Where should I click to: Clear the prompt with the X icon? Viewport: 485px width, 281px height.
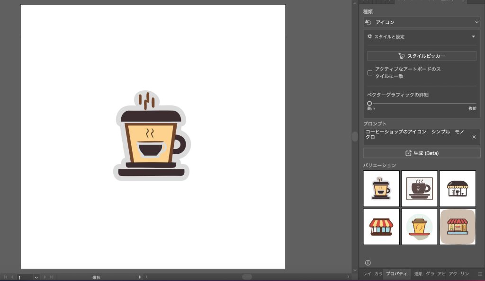474,137
